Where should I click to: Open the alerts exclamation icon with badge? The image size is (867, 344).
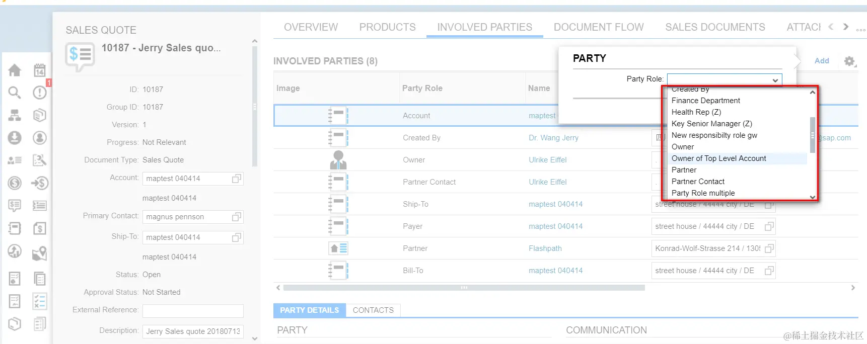click(x=40, y=93)
